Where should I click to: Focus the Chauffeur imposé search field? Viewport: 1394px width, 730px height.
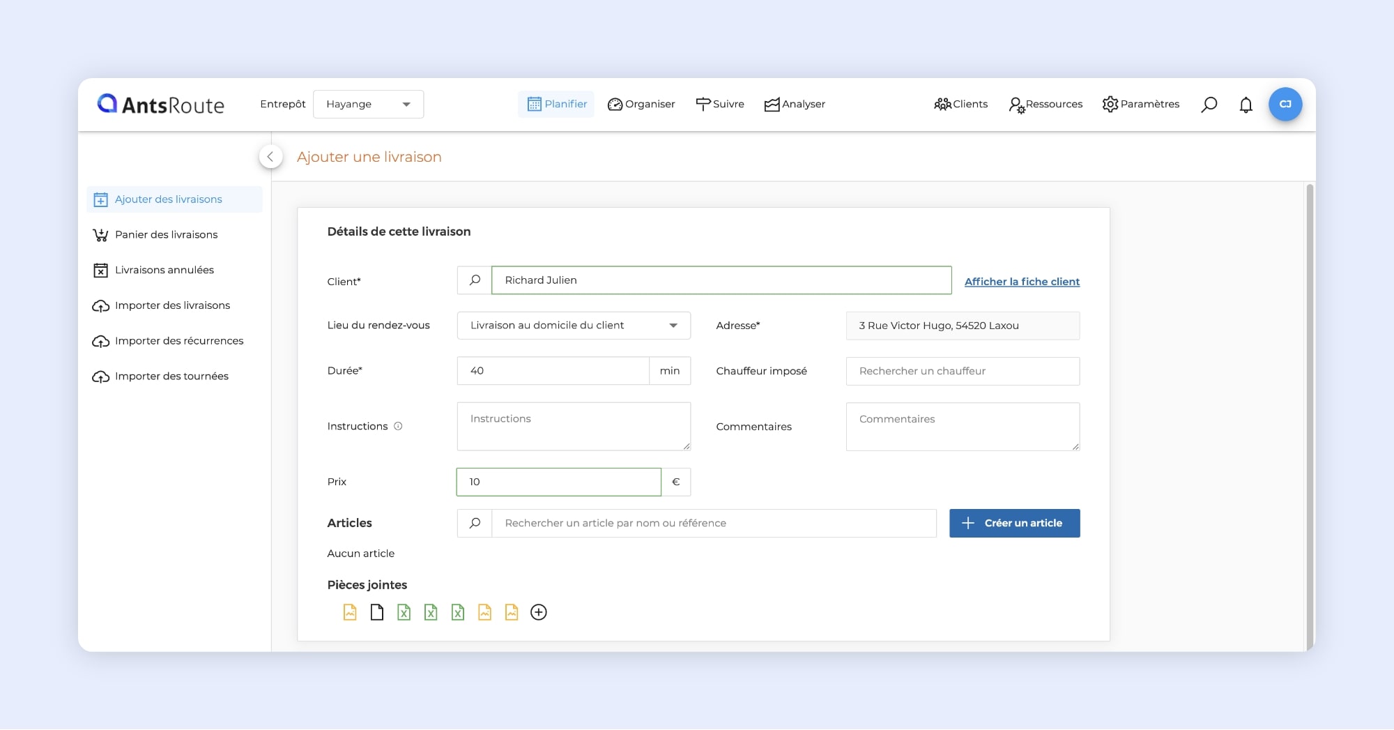(x=962, y=371)
